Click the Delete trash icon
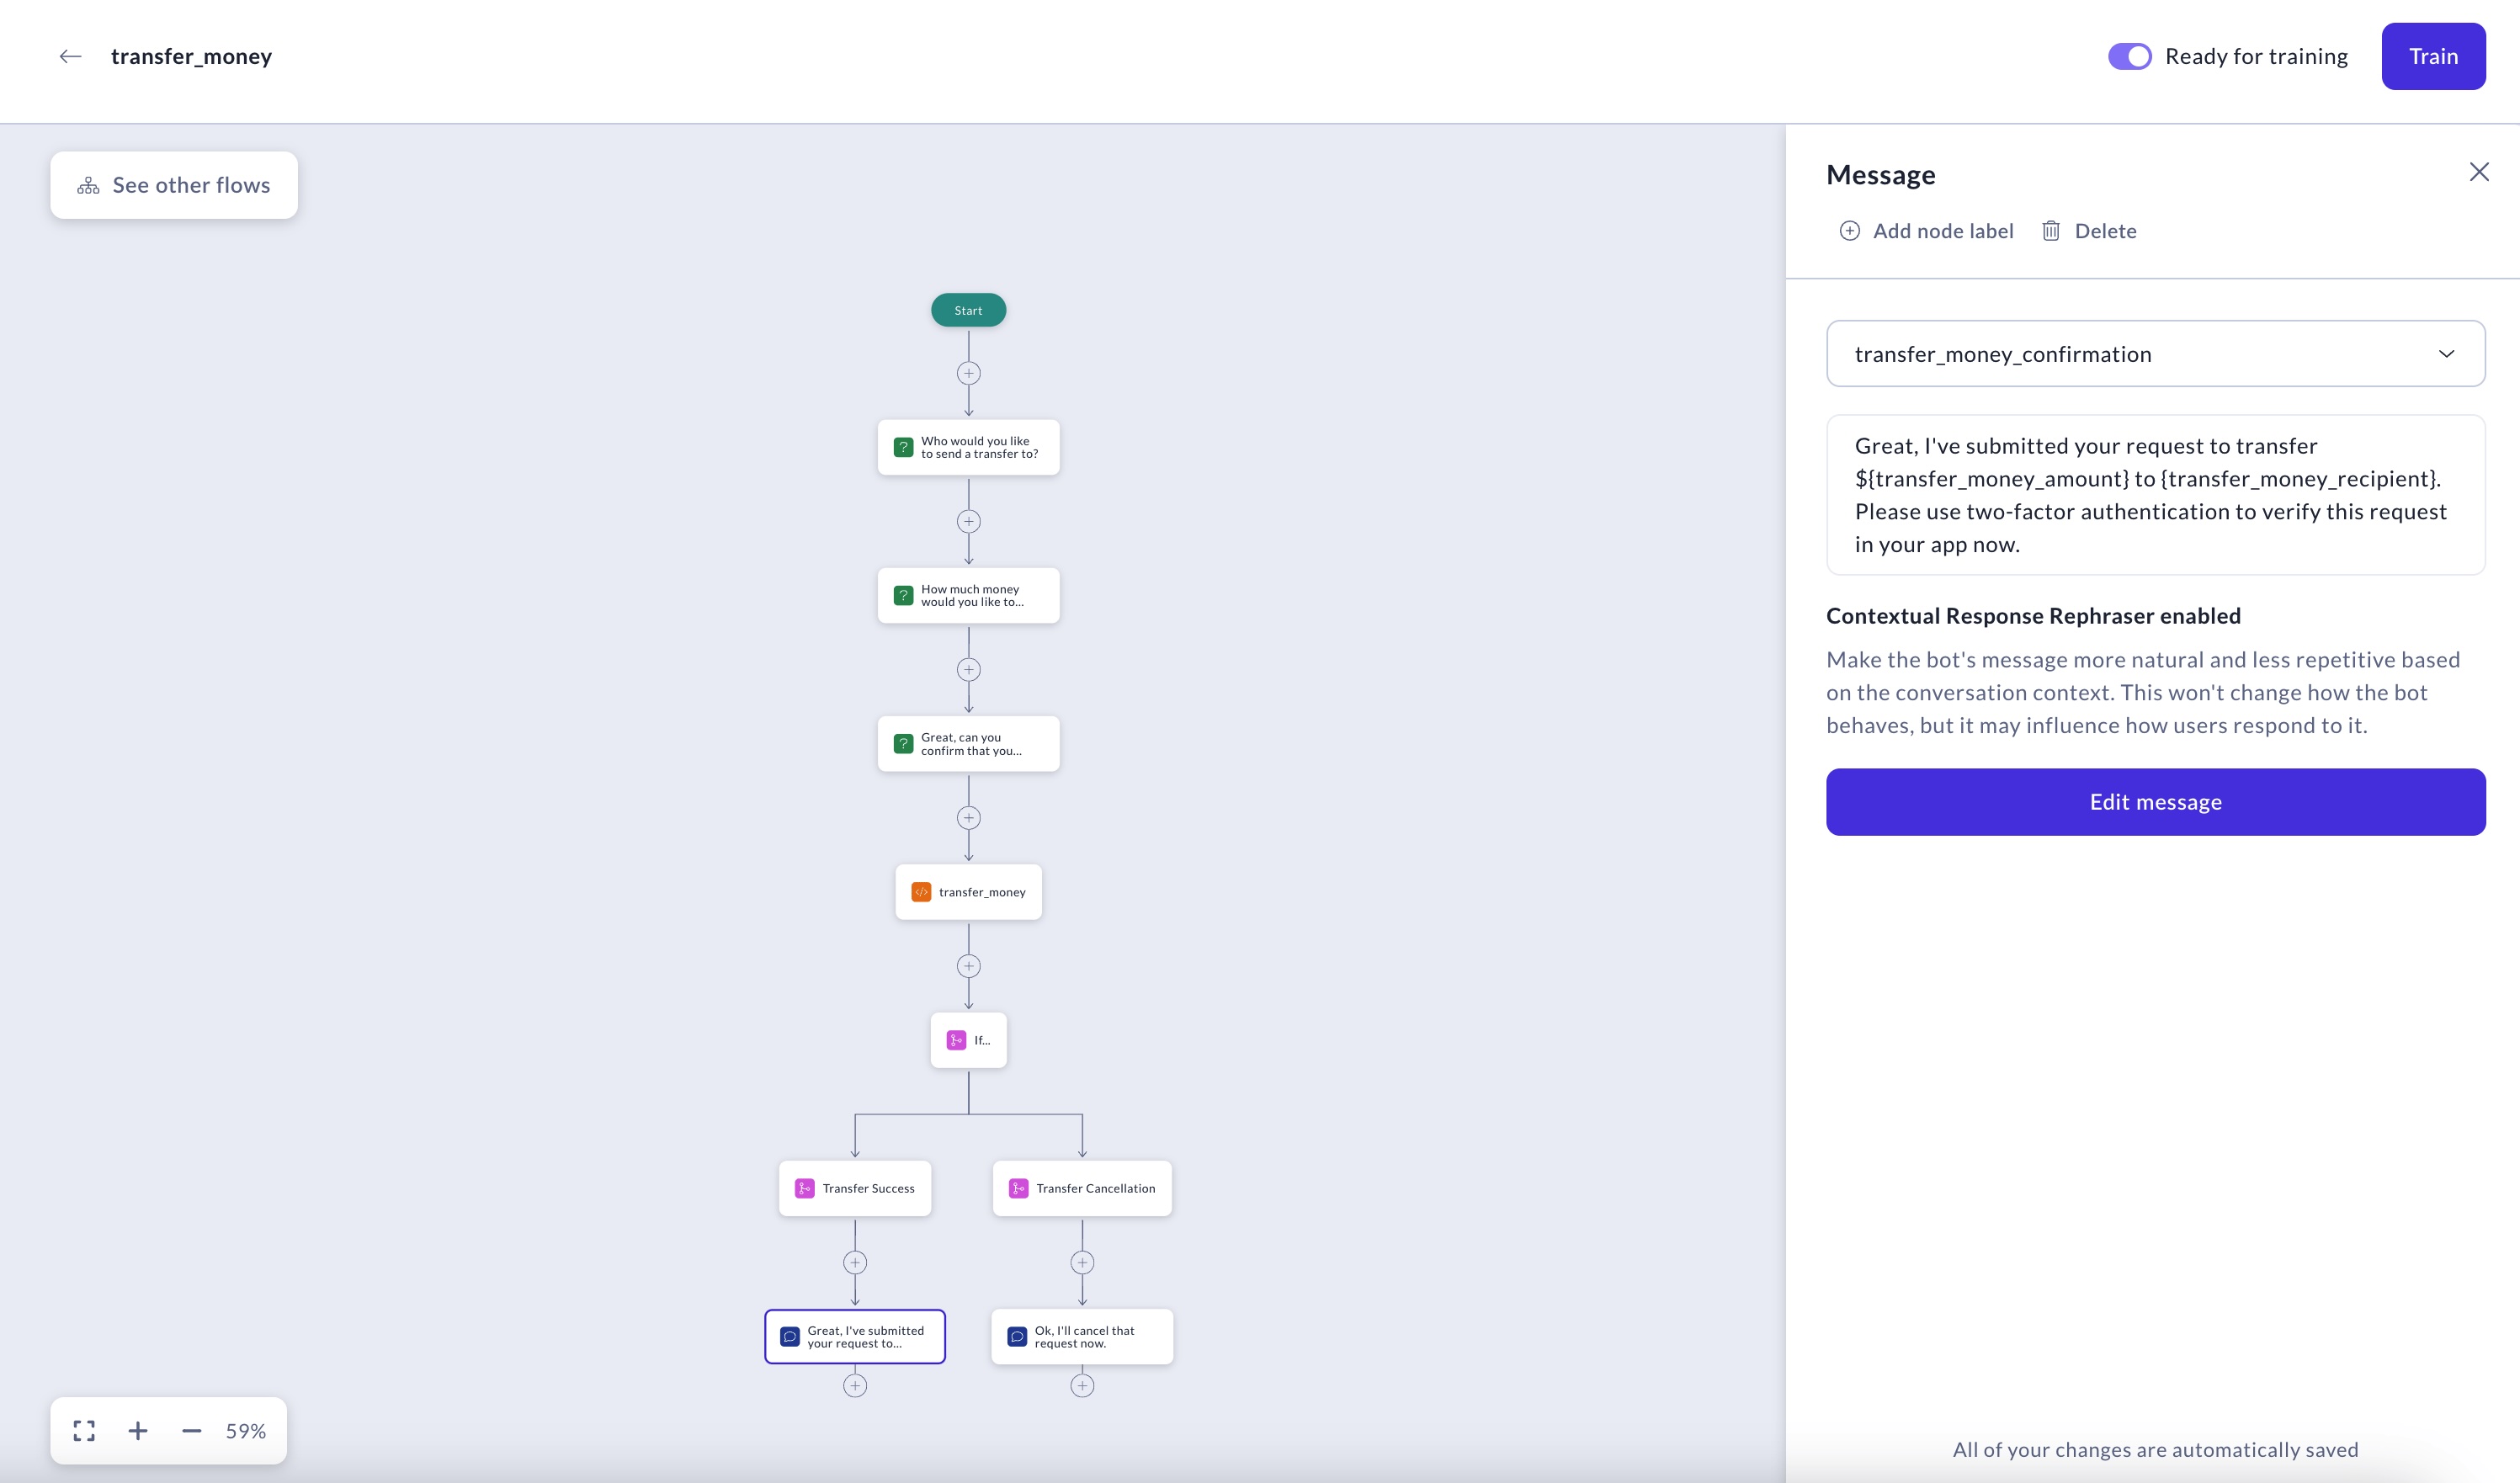 click(x=2050, y=231)
